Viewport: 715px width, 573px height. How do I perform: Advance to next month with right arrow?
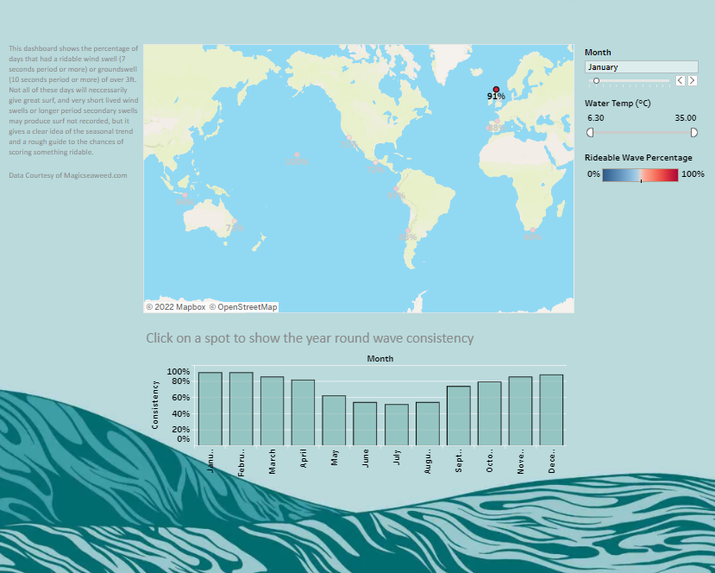pyautogui.click(x=692, y=80)
